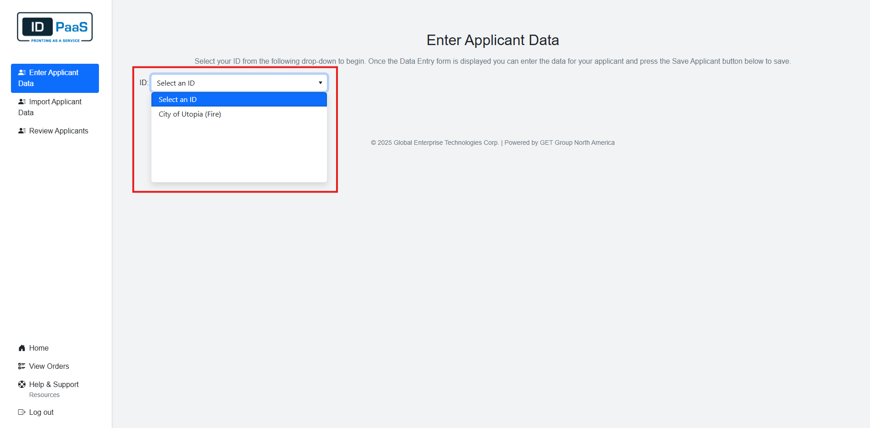
Task: Click the View Orders list icon
Action: click(x=21, y=366)
